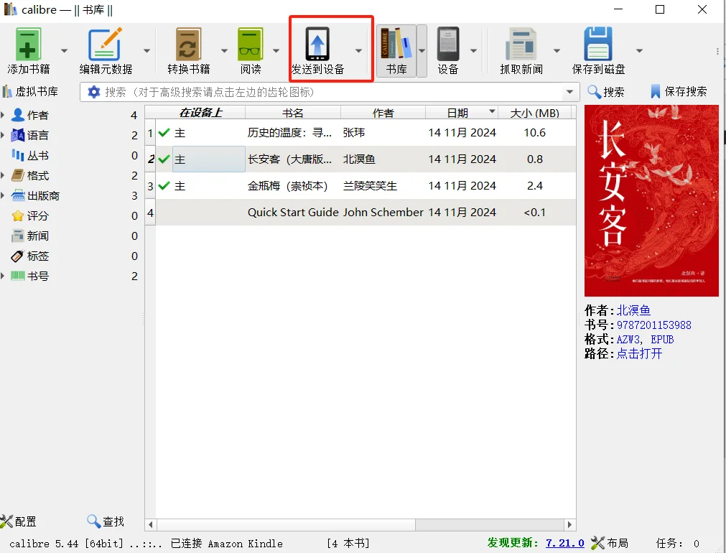Select the 丛书 tree item
The image size is (726, 553).
(30, 156)
